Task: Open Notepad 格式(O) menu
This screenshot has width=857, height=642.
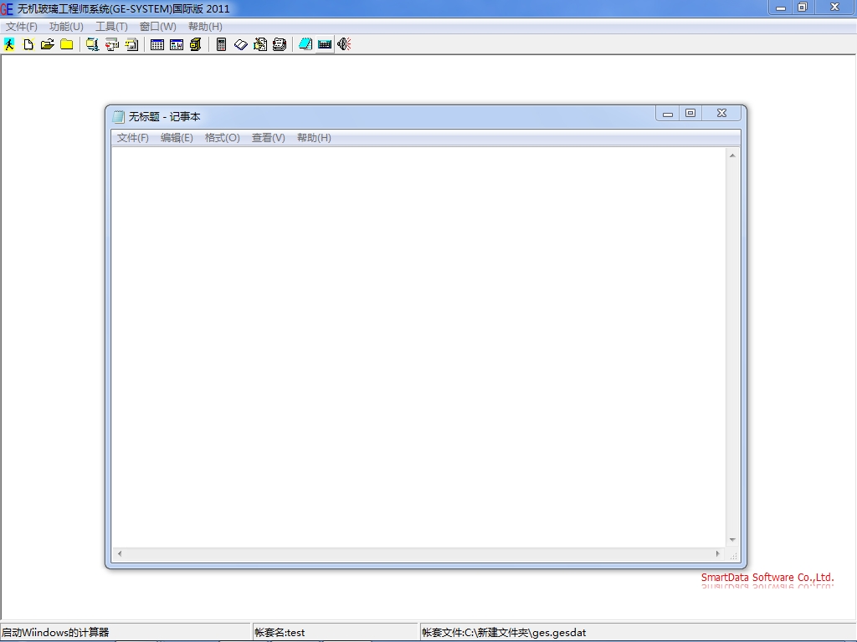Action: 222,138
